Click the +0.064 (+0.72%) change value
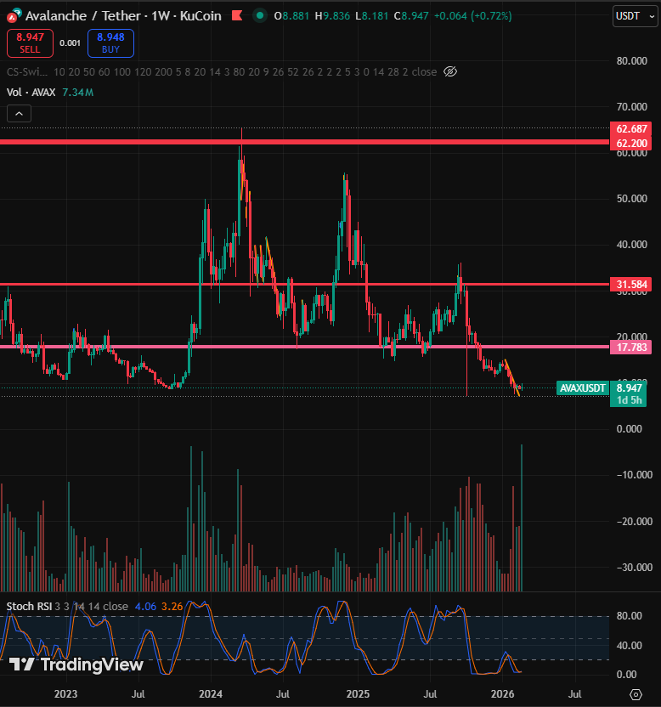Screen dimensions: 661x707 472,16
